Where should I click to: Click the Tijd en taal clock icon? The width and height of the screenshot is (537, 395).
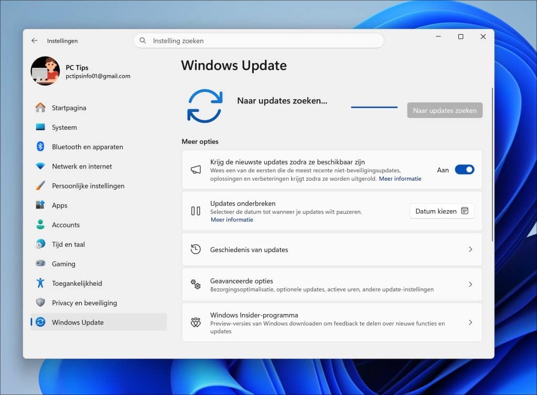40,244
